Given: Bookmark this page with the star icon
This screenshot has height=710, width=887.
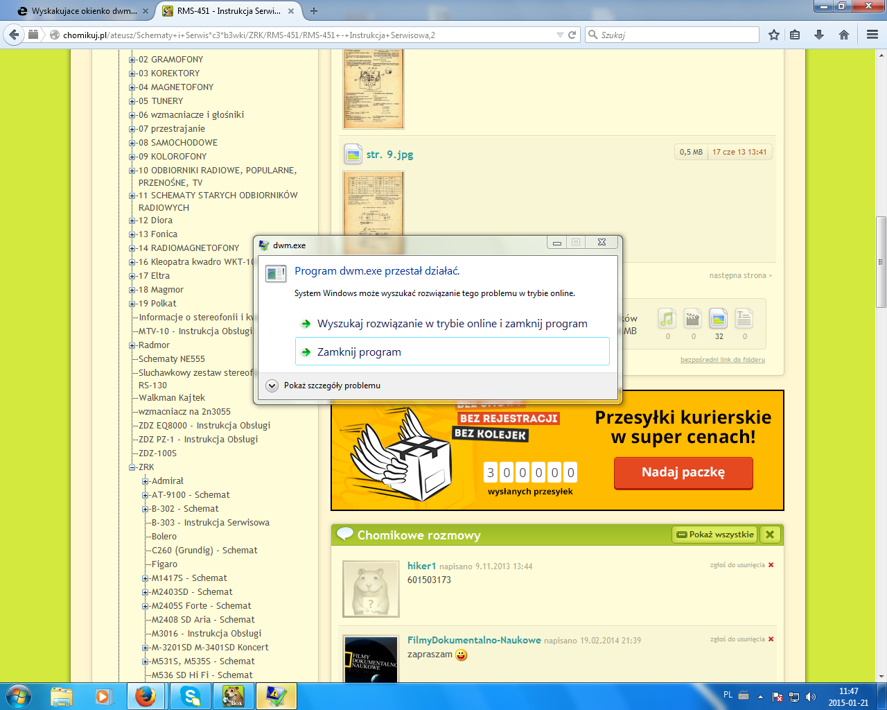Looking at the screenshot, I should pyautogui.click(x=774, y=35).
